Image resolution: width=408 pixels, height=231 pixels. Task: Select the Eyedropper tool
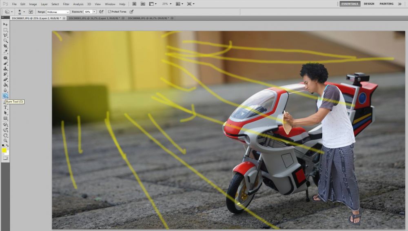5,52
